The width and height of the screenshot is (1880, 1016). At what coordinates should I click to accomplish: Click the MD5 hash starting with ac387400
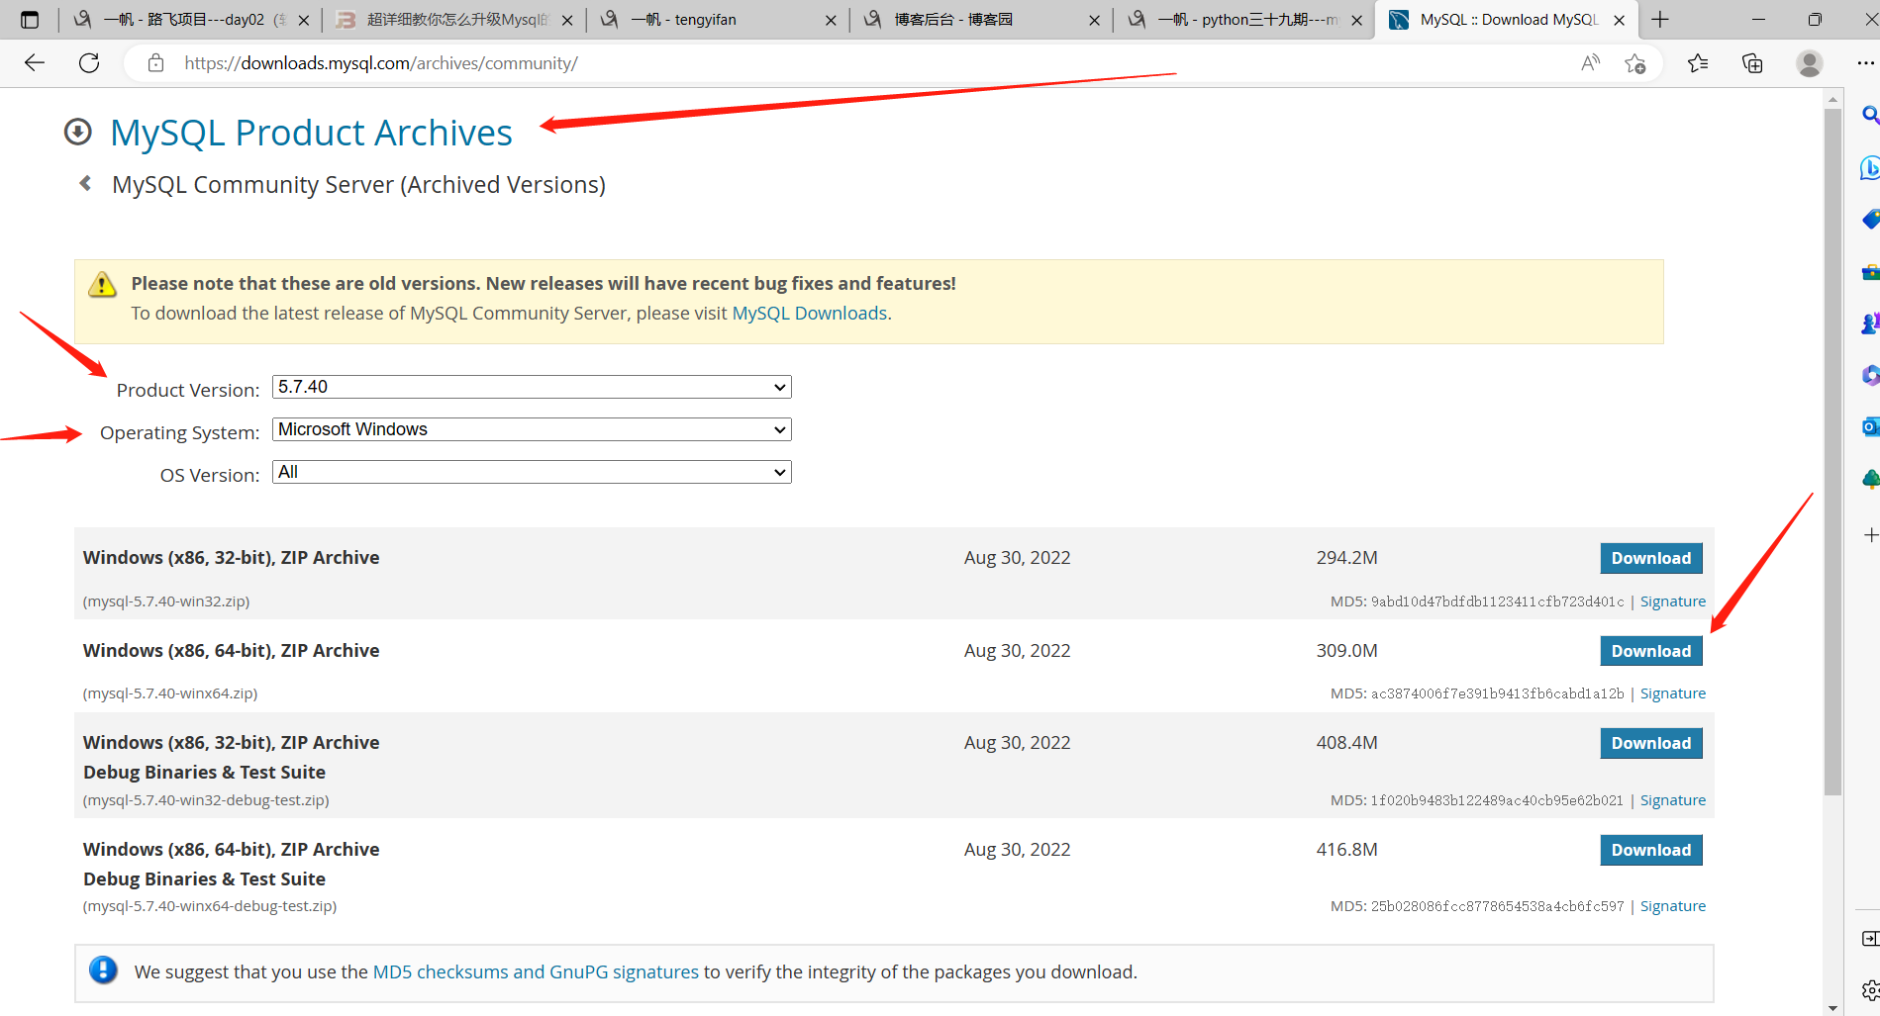tap(1498, 693)
